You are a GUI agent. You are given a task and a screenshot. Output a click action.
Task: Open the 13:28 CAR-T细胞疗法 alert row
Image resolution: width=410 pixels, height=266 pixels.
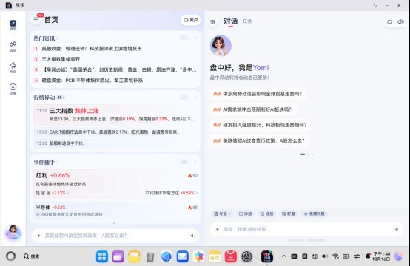(x=115, y=132)
